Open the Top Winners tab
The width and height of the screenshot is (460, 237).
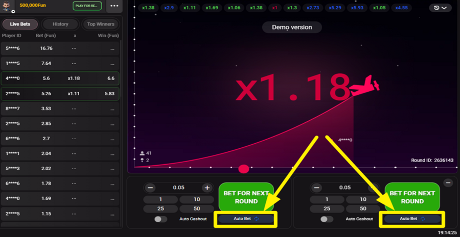[101, 24]
